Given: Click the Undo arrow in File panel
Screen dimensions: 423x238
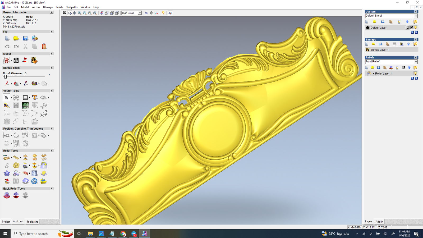Looking at the screenshot, I should pyautogui.click(x=7, y=47).
